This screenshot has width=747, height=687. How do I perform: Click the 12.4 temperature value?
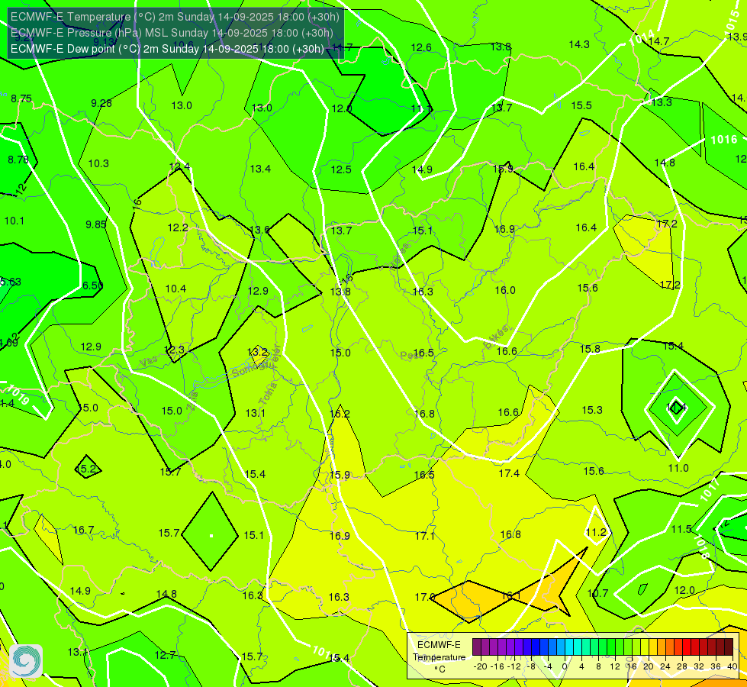tap(179, 166)
